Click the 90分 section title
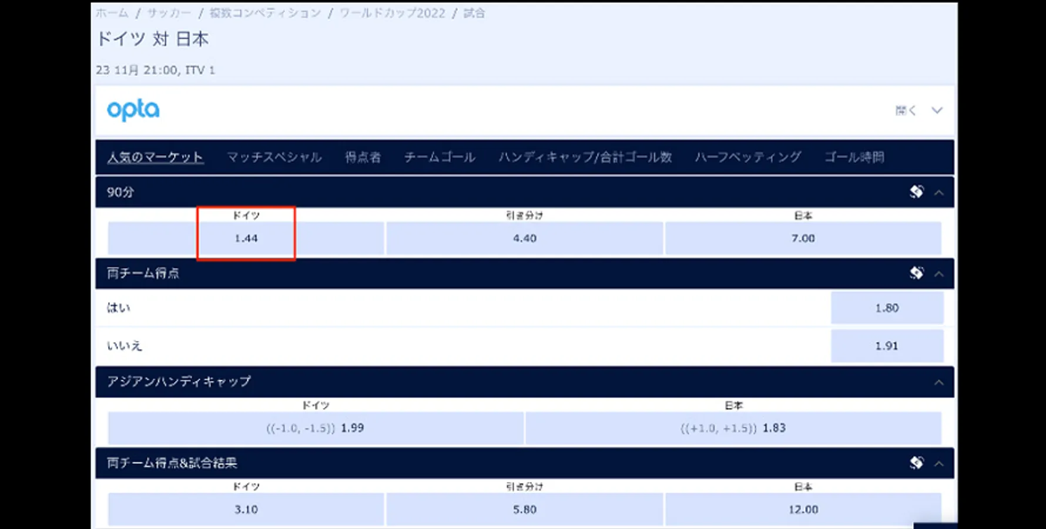The height and width of the screenshot is (529, 1046). tap(120, 192)
